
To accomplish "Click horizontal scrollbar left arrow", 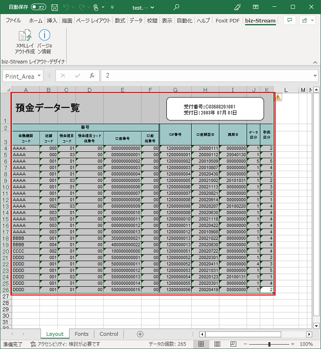I will (x=202, y=334).
